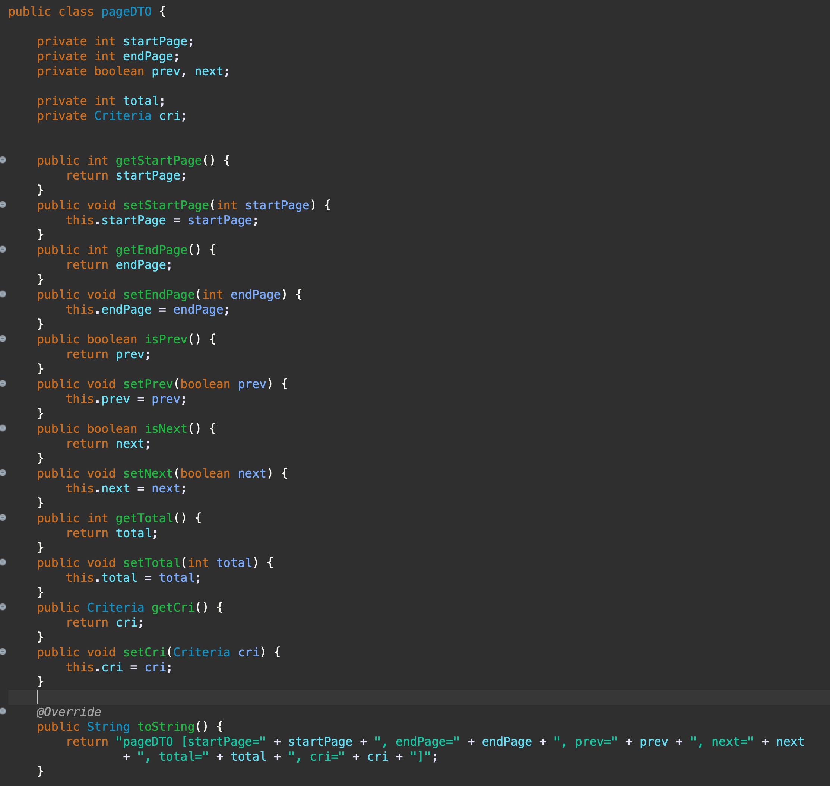Collapse the setStartPage method fold marker
Screen dimensions: 830x786
click(3, 205)
